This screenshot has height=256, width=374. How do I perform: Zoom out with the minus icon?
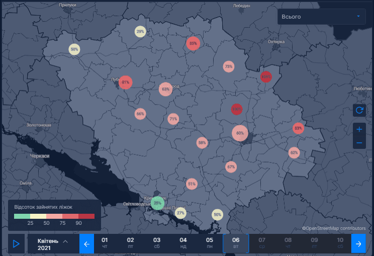coord(359,143)
